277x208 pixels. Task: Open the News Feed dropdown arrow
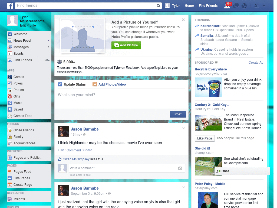click(48, 40)
